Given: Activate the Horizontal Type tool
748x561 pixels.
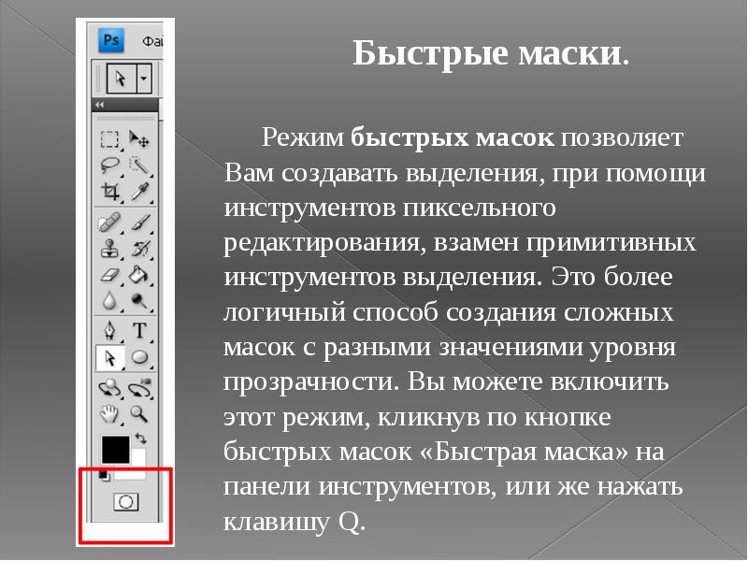Looking at the screenshot, I should [x=139, y=330].
